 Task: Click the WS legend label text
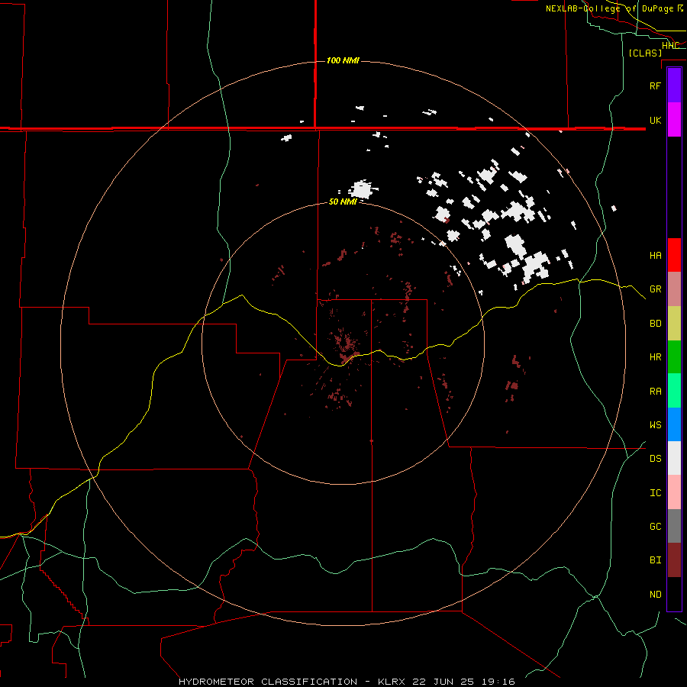655,425
